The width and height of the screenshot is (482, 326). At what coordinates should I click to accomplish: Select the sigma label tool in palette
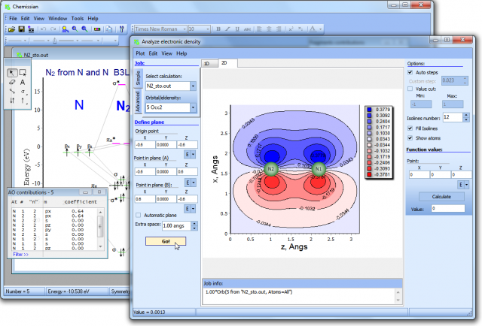tap(23, 92)
